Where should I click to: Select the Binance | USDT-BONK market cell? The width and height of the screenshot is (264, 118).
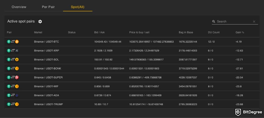pyautogui.click(x=47, y=68)
